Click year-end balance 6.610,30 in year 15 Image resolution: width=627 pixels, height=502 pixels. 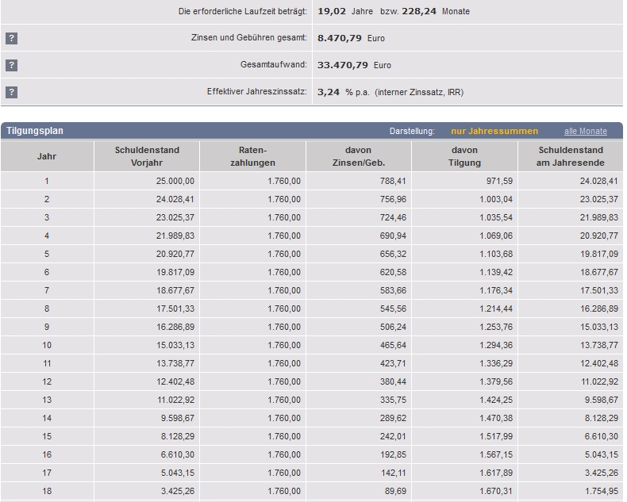pos(601,436)
